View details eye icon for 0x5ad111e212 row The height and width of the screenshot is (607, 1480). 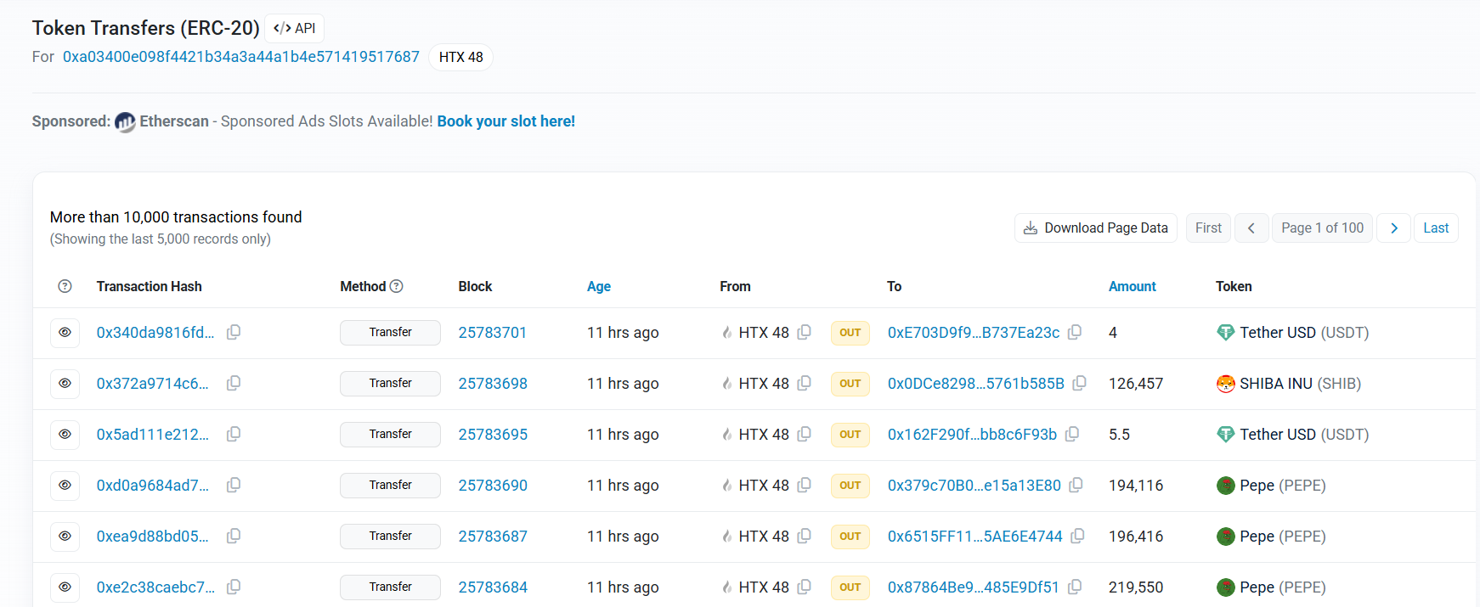[x=65, y=435]
